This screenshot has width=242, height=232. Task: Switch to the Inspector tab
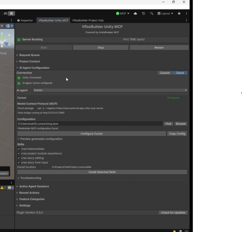pos(25,20)
